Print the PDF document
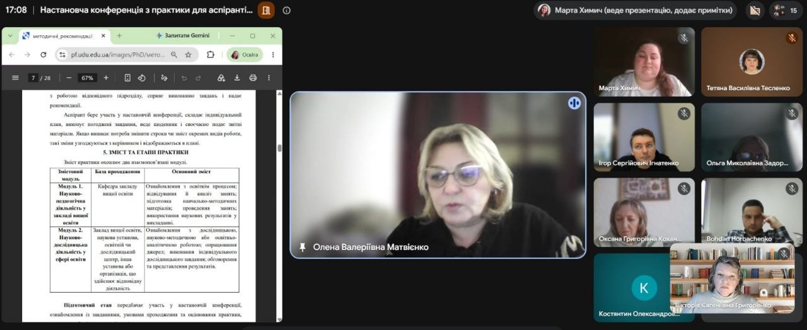Image resolution: width=807 pixels, height=330 pixels. click(253, 78)
